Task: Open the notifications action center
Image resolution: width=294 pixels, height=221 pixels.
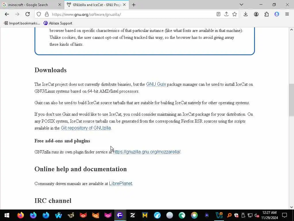Action: pos(285,215)
